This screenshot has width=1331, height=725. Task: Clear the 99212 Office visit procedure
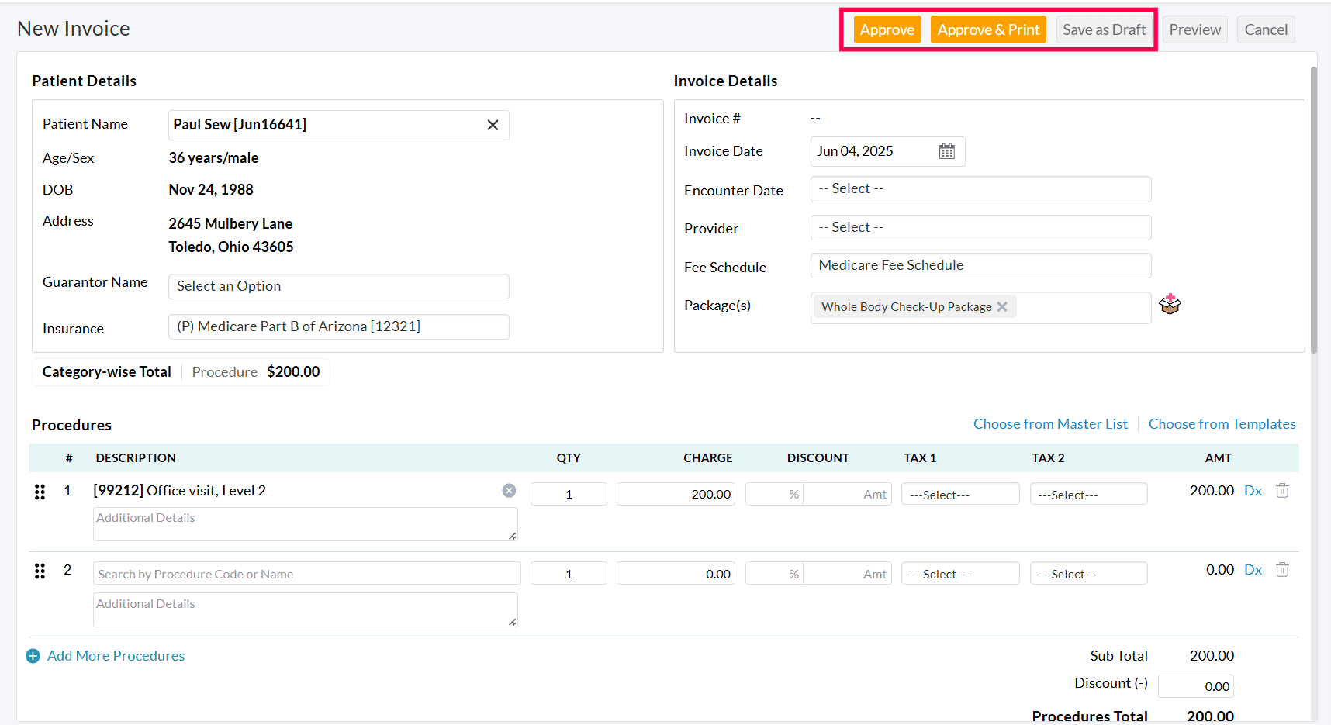pos(509,491)
